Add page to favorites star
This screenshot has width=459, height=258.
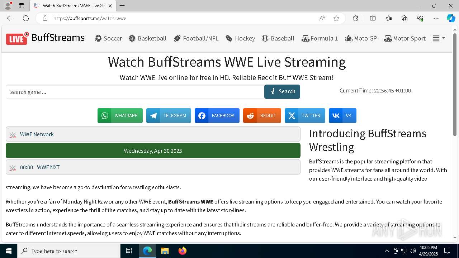(x=336, y=18)
